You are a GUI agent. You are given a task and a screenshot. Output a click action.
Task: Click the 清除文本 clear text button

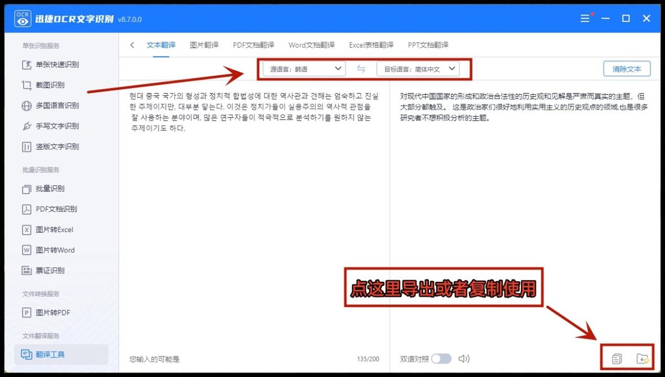[628, 68]
